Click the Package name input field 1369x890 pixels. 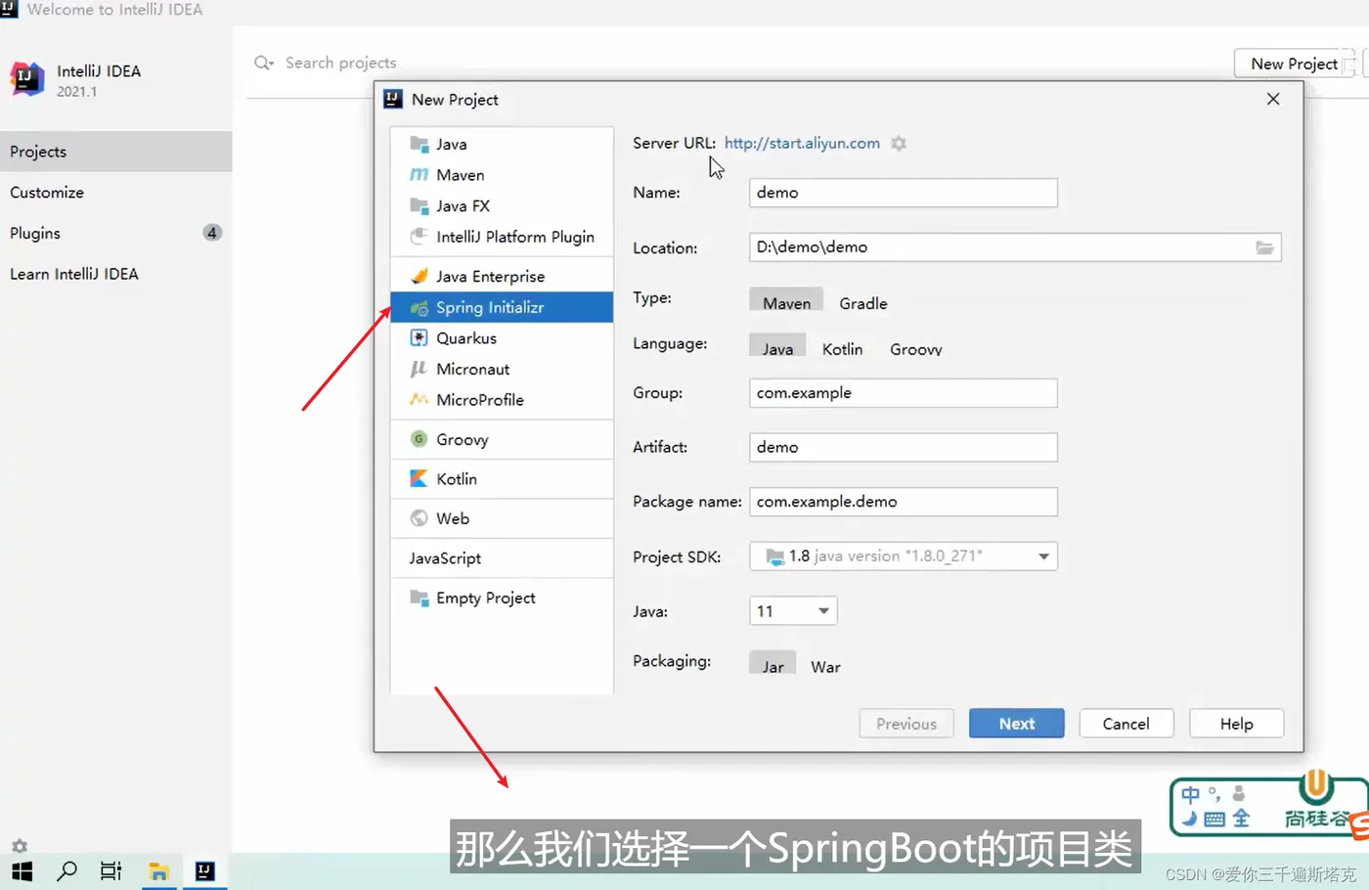click(904, 502)
